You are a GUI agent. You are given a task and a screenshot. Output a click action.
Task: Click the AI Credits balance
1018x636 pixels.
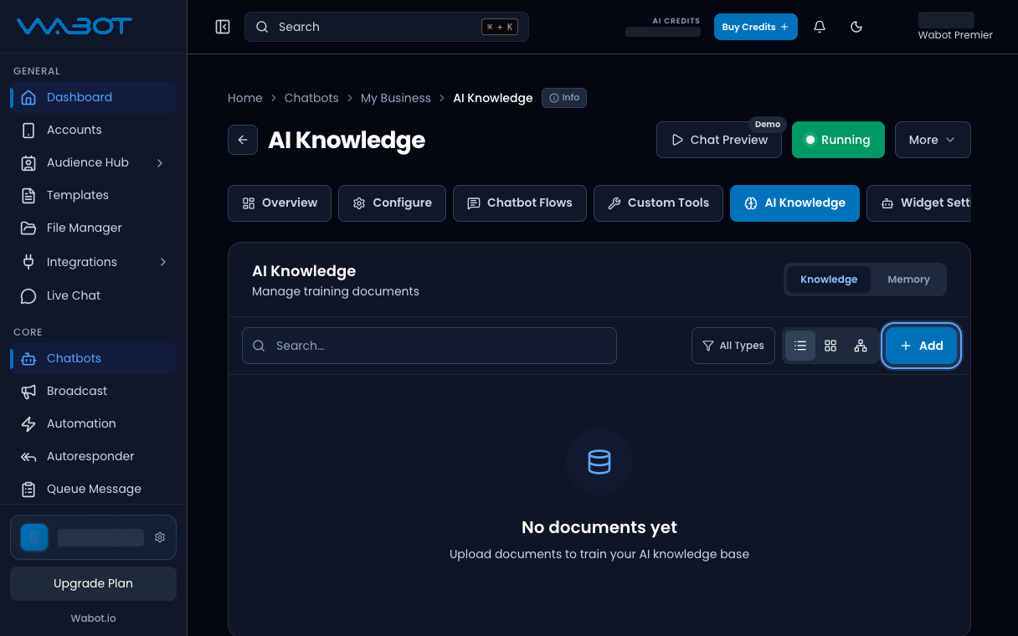tap(663, 27)
